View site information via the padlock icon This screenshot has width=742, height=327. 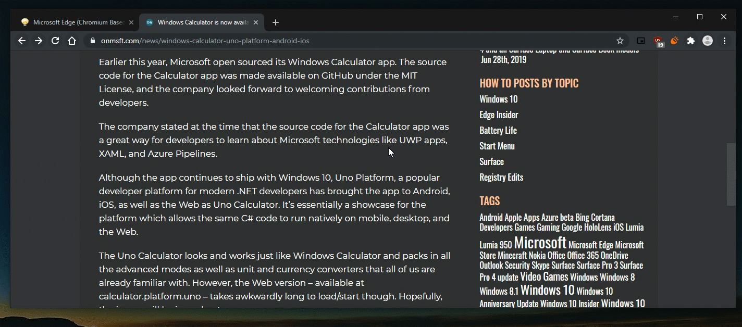click(93, 41)
